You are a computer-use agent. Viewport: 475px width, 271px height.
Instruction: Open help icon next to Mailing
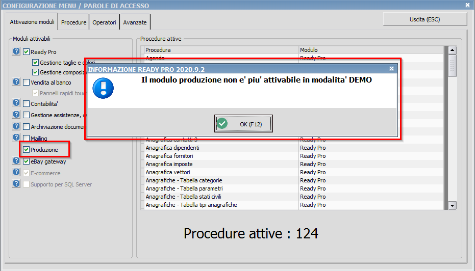tap(16, 138)
